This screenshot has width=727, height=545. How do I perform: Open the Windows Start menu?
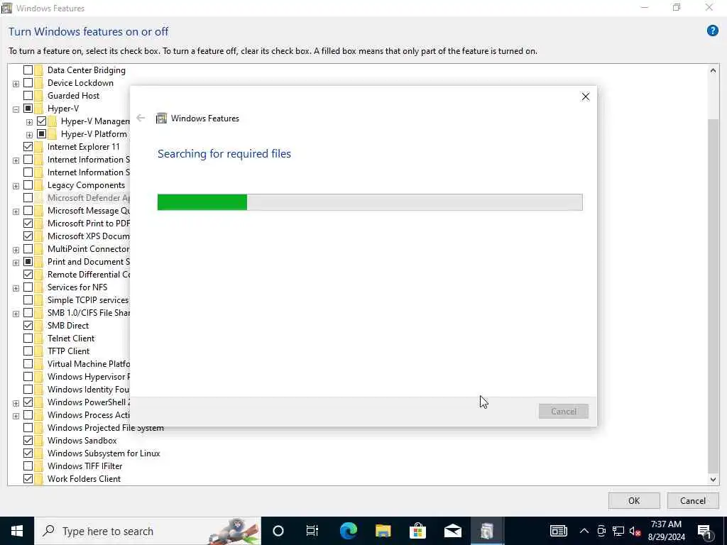tap(17, 531)
